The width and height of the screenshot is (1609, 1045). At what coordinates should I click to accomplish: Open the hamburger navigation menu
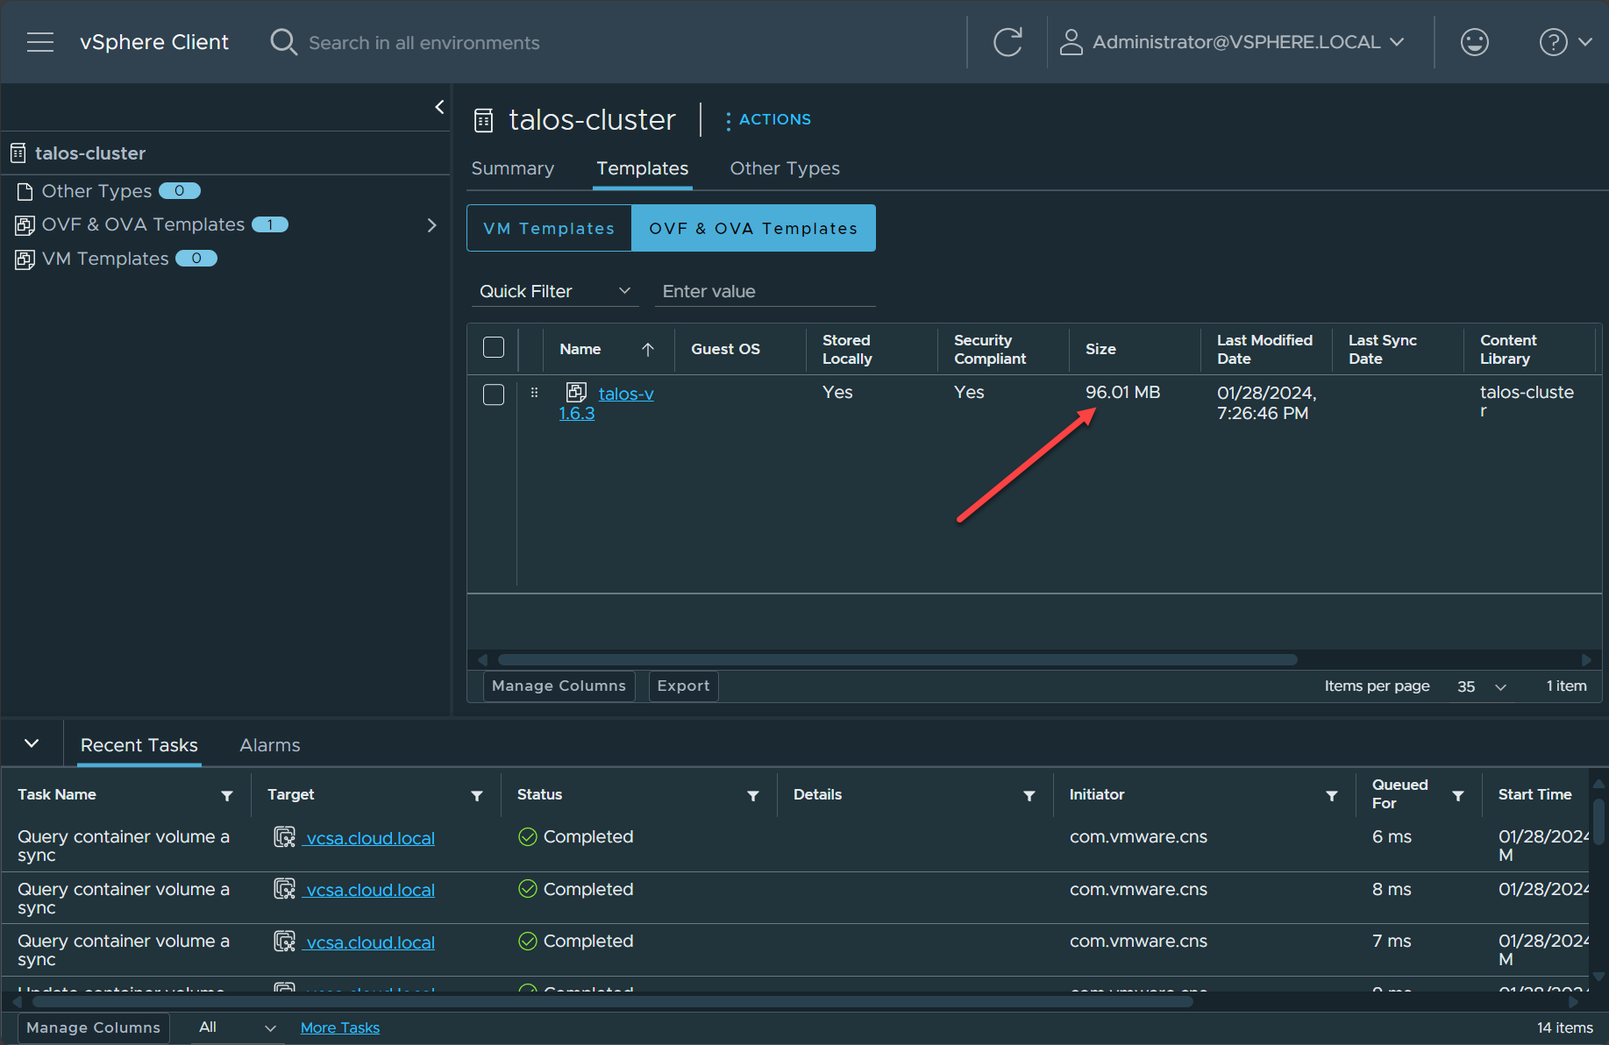[40, 42]
